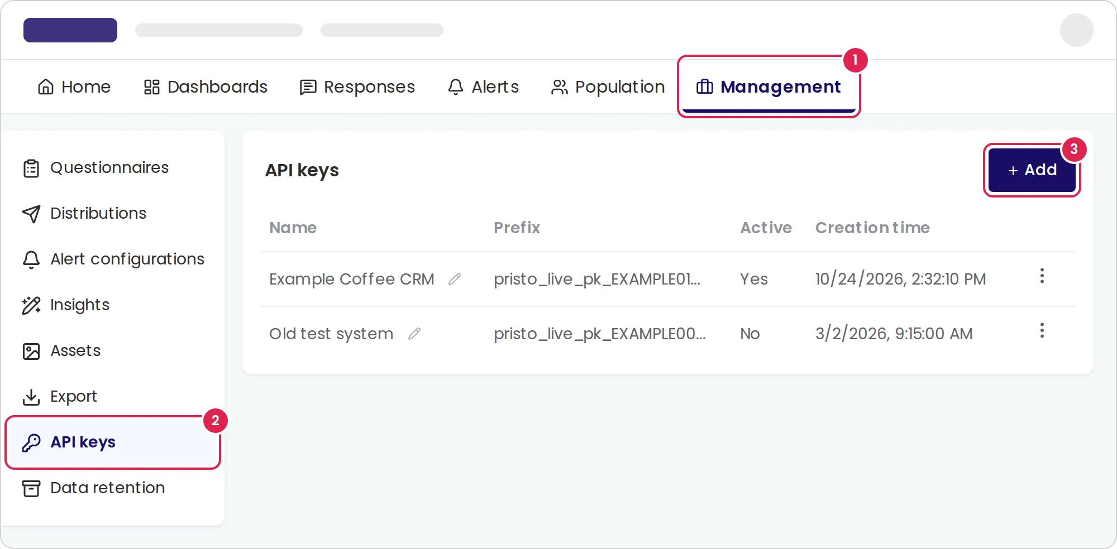
Task: Click prefix pristo_live_pk_EXAMPLE00...
Action: (600, 334)
